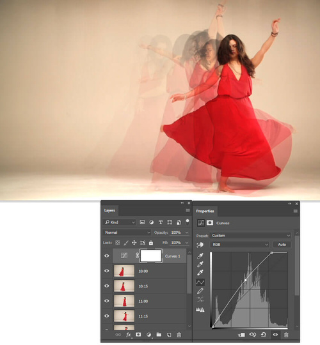The height and width of the screenshot is (345, 320).
Task: Toggle visibility of Curves 1 layer
Action: pos(107,256)
